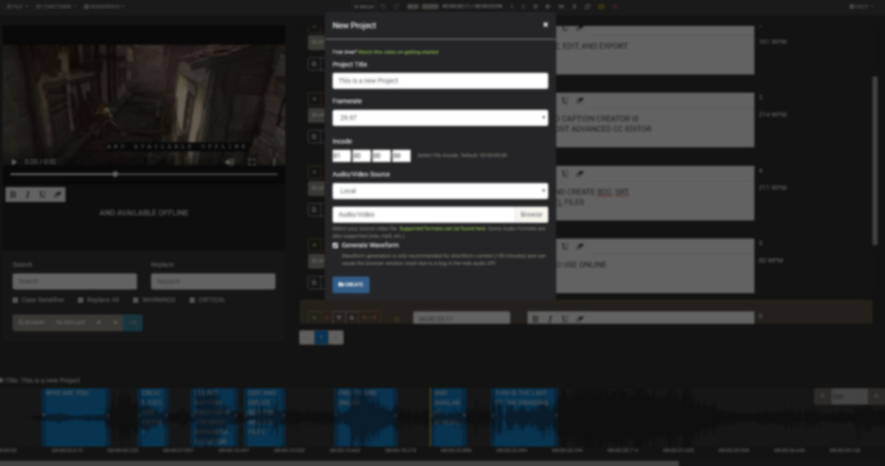Toggle Italic in the preview caption toolbar
Viewport: 885px width, 466px height.
tap(28, 195)
